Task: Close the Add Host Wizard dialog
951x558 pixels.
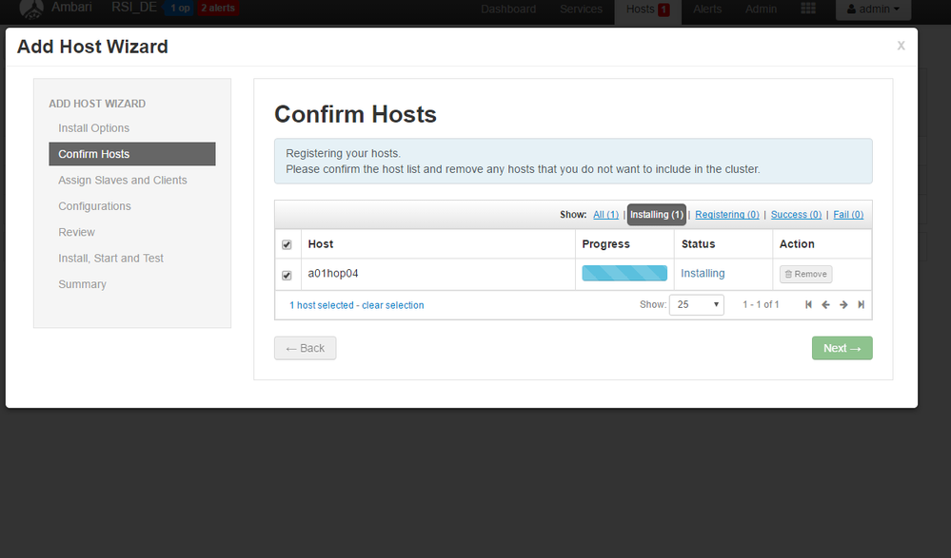Action: (x=901, y=46)
